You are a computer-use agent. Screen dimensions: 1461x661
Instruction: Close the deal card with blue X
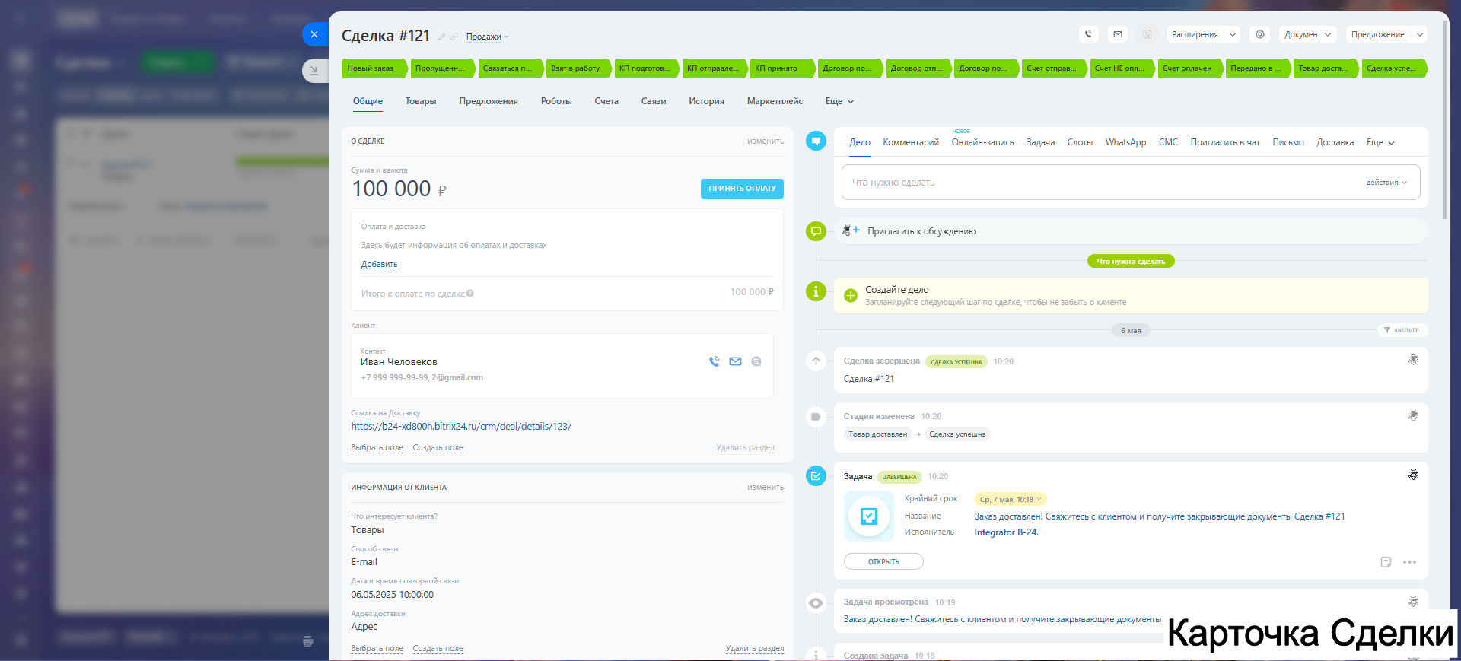pyautogui.click(x=314, y=34)
